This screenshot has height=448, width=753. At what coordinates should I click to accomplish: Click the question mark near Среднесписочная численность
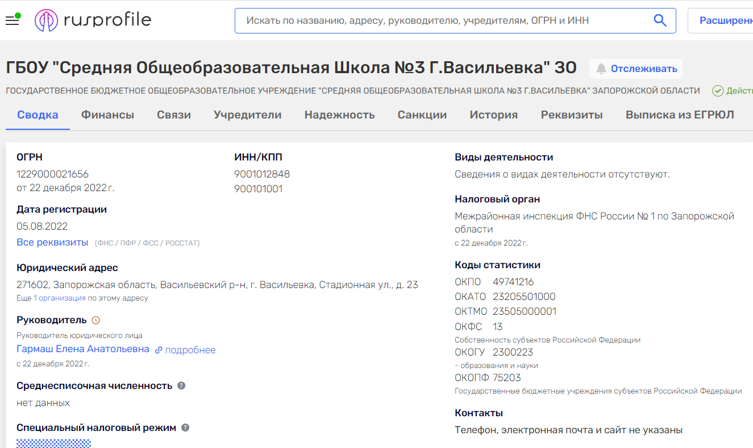181,386
